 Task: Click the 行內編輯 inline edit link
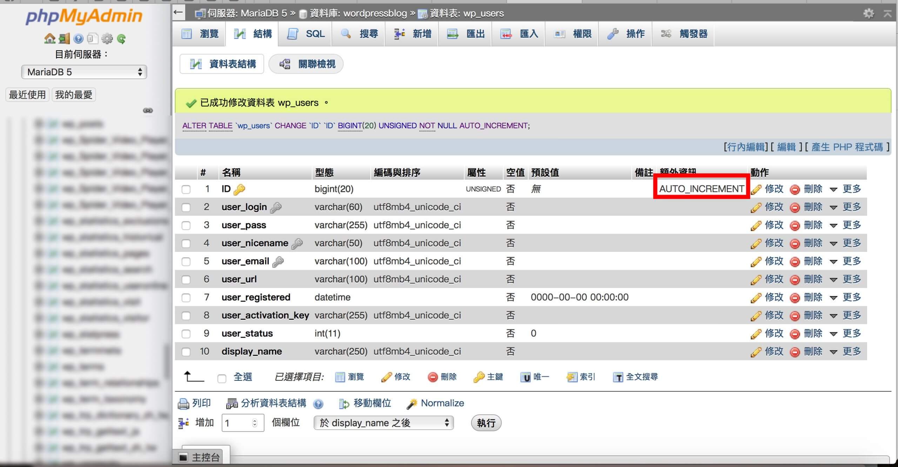(745, 147)
